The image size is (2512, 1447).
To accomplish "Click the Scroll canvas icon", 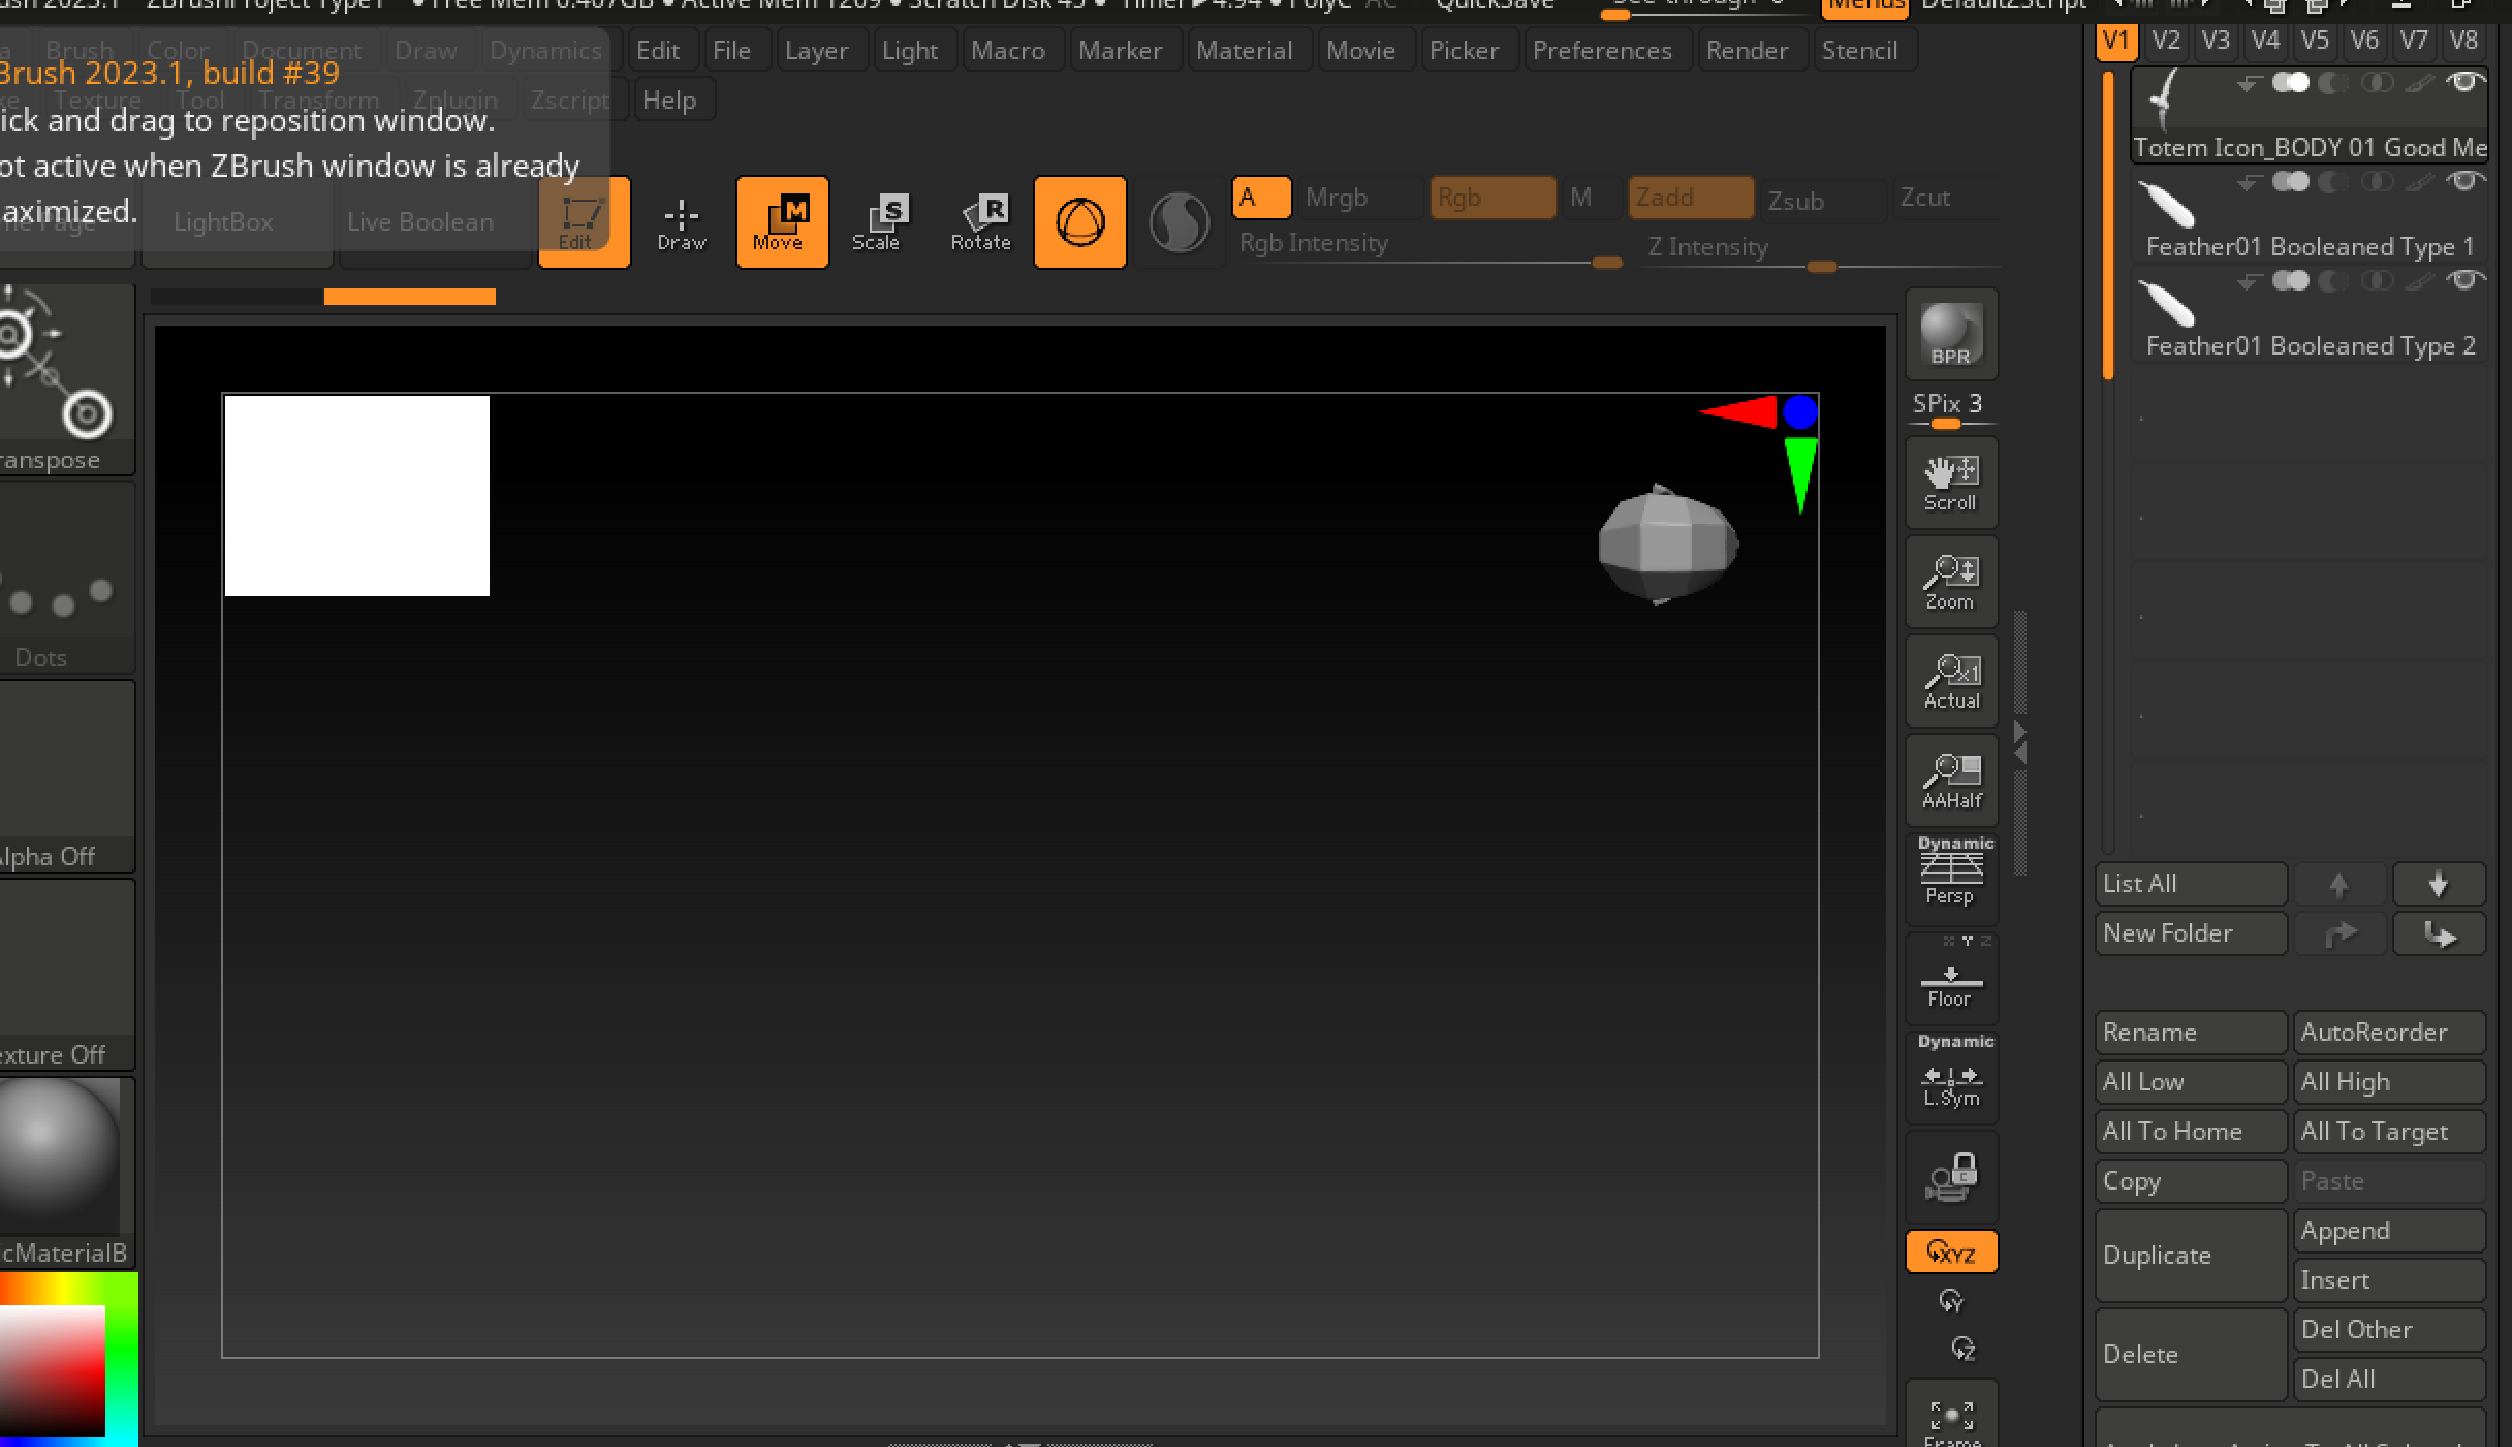I will click(x=1950, y=483).
